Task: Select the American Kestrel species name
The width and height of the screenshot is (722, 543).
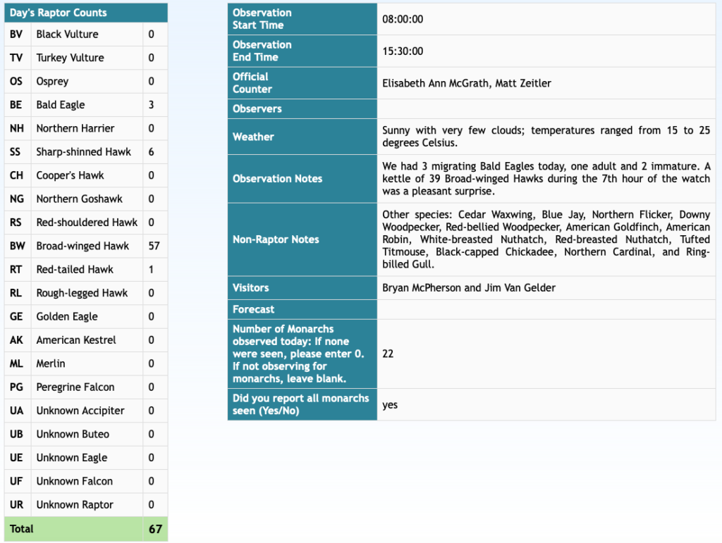Action: point(76,339)
